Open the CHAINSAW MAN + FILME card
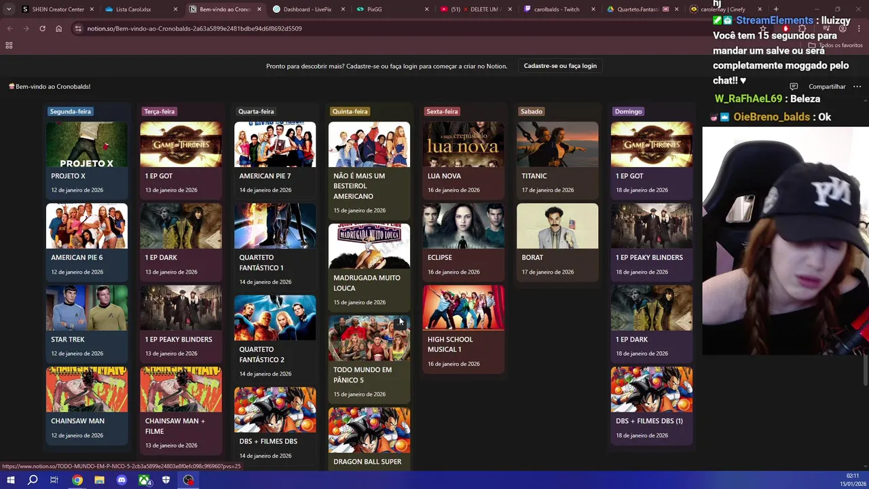Screen dimensions: 869x489 [181, 410]
